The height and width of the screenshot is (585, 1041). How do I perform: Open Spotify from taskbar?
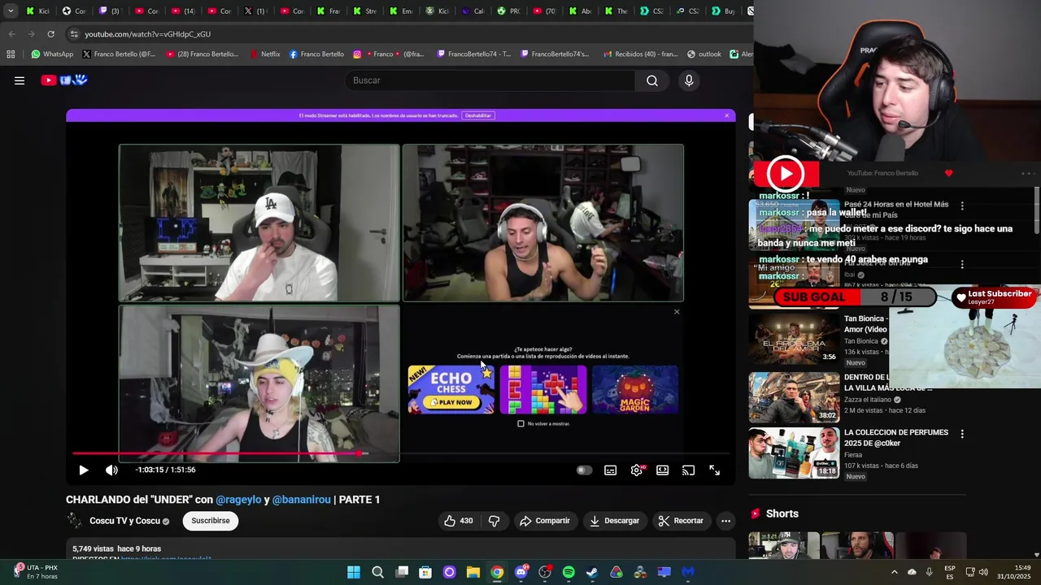[568, 572]
